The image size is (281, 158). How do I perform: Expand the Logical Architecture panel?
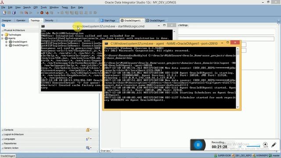point(3,134)
